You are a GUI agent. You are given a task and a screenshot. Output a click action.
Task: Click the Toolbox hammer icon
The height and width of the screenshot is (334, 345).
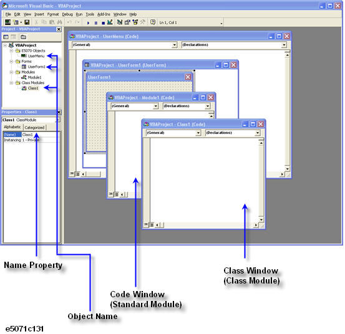[x=143, y=22]
